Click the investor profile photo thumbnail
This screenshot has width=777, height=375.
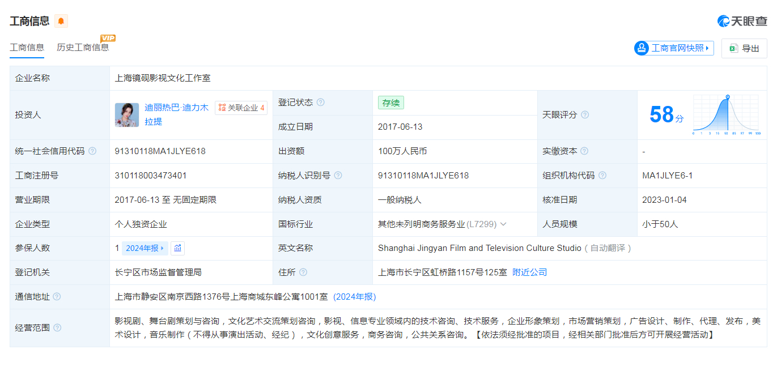coord(127,114)
